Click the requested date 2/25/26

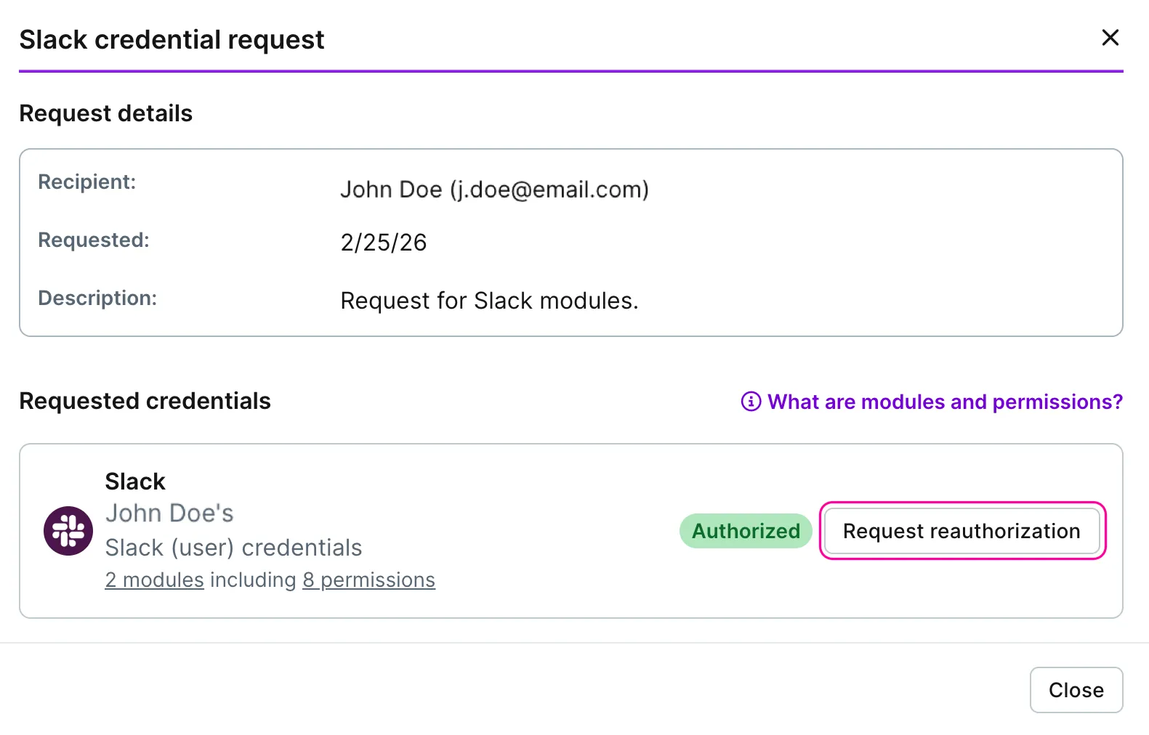pos(384,243)
